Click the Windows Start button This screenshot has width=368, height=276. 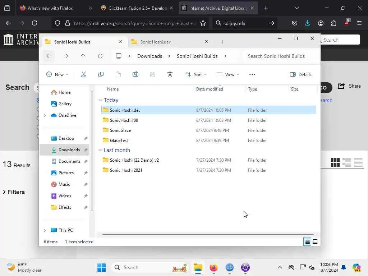pos(101,267)
